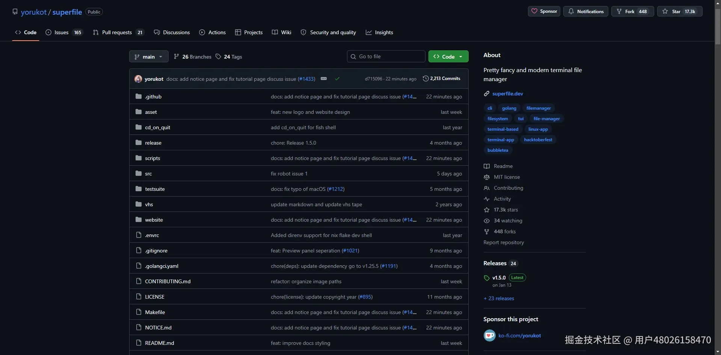Image resolution: width=721 pixels, height=355 pixels.
Task: Open pull request #1433 link
Action: pos(306,79)
